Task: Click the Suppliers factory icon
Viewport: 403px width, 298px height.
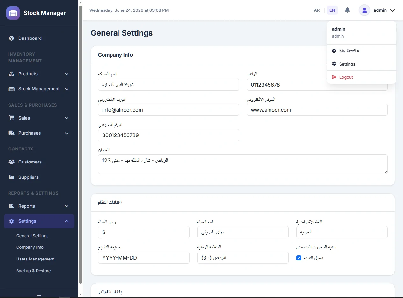Action: (x=11, y=177)
